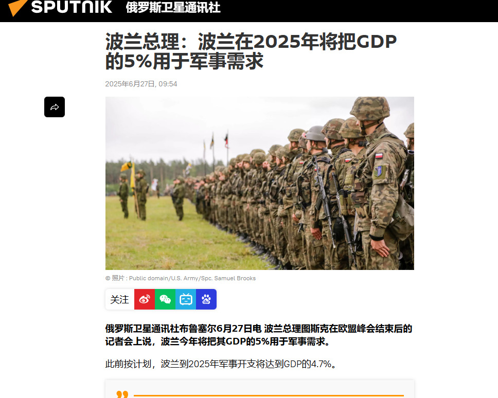The height and width of the screenshot is (398, 498).
Task: Open the Polish soldiers article photo
Action: (259, 183)
